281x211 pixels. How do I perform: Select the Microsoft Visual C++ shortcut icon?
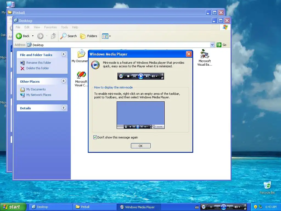point(81,75)
